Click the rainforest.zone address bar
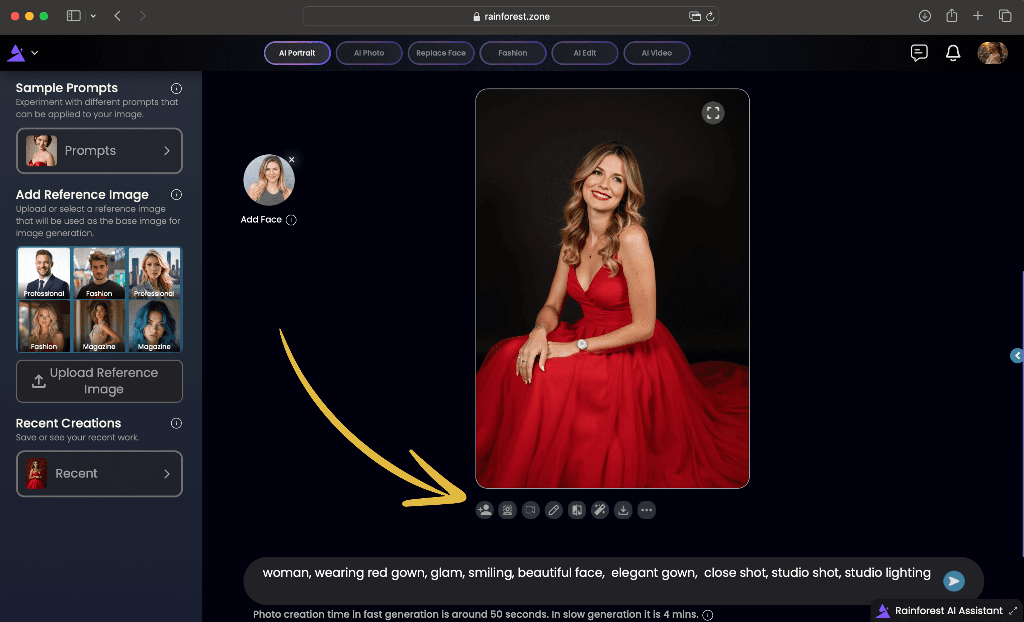The width and height of the screenshot is (1024, 622). pyautogui.click(x=511, y=16)
